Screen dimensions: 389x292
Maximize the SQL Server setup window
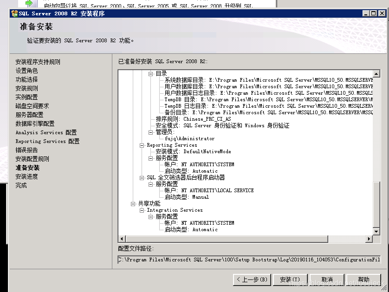click(x=373, y=13)
